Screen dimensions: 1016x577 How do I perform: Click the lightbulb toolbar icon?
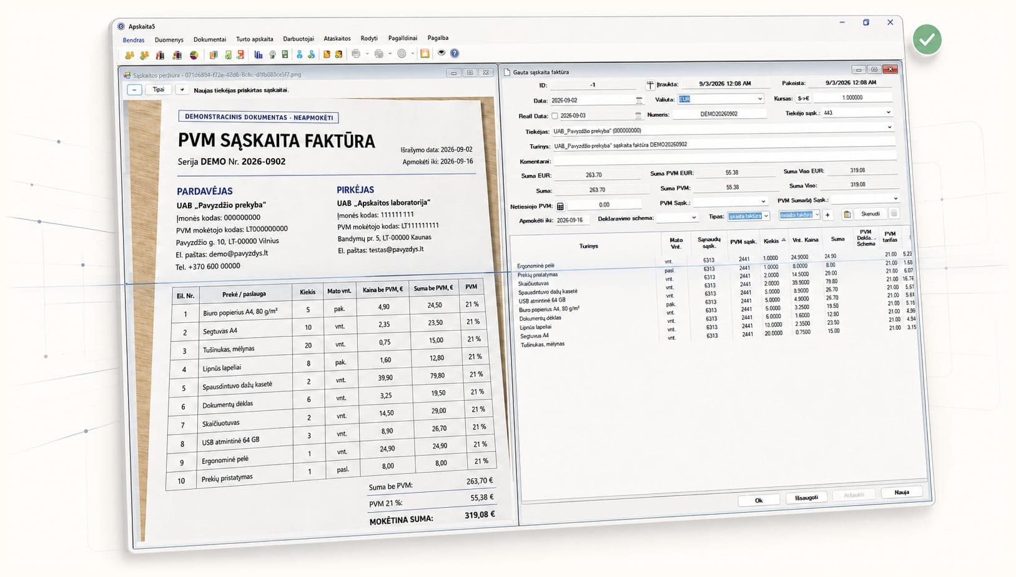(272, 55)
